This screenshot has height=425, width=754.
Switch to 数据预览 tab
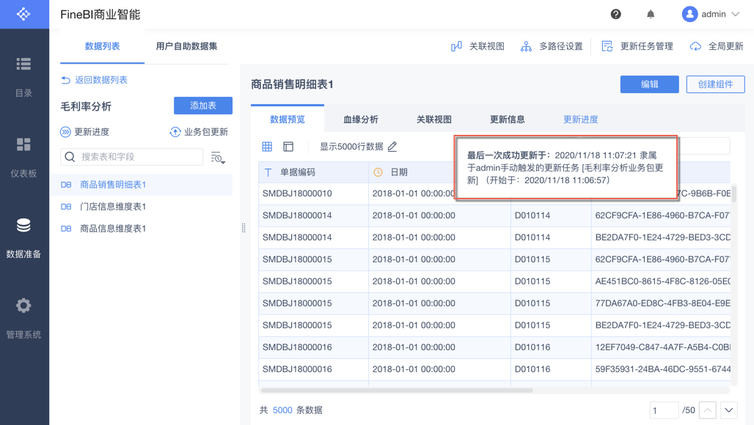[288, 119]
